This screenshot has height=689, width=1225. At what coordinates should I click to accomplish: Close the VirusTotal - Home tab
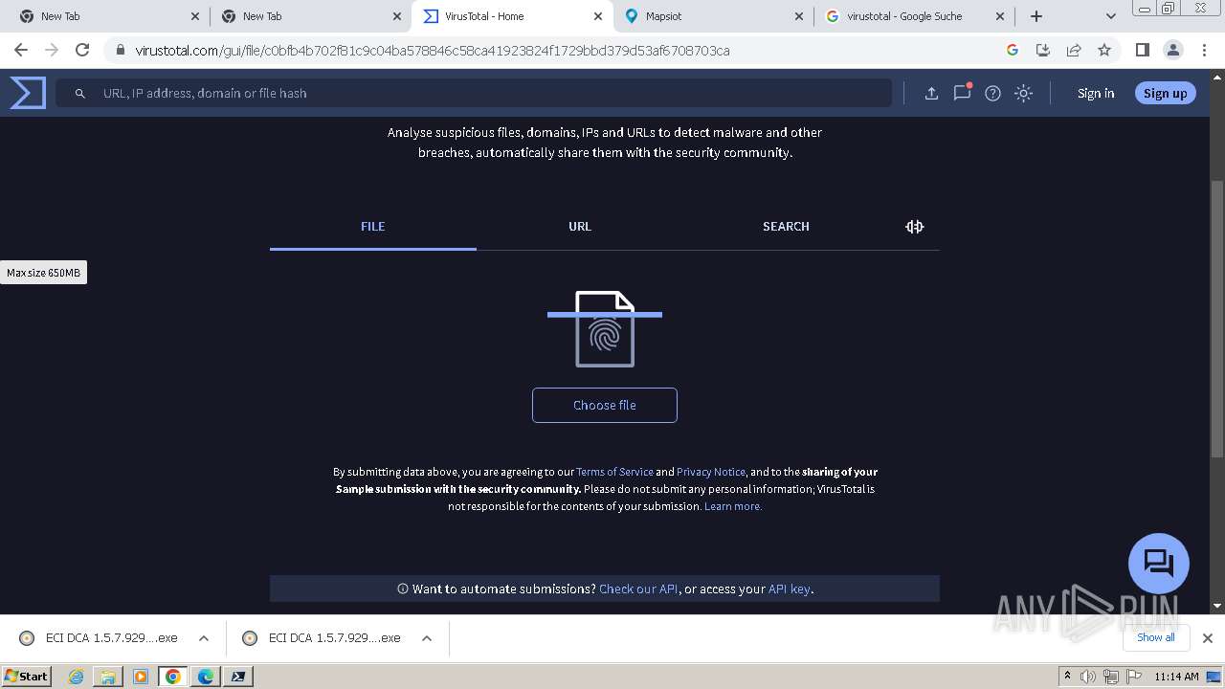(598, 16)
